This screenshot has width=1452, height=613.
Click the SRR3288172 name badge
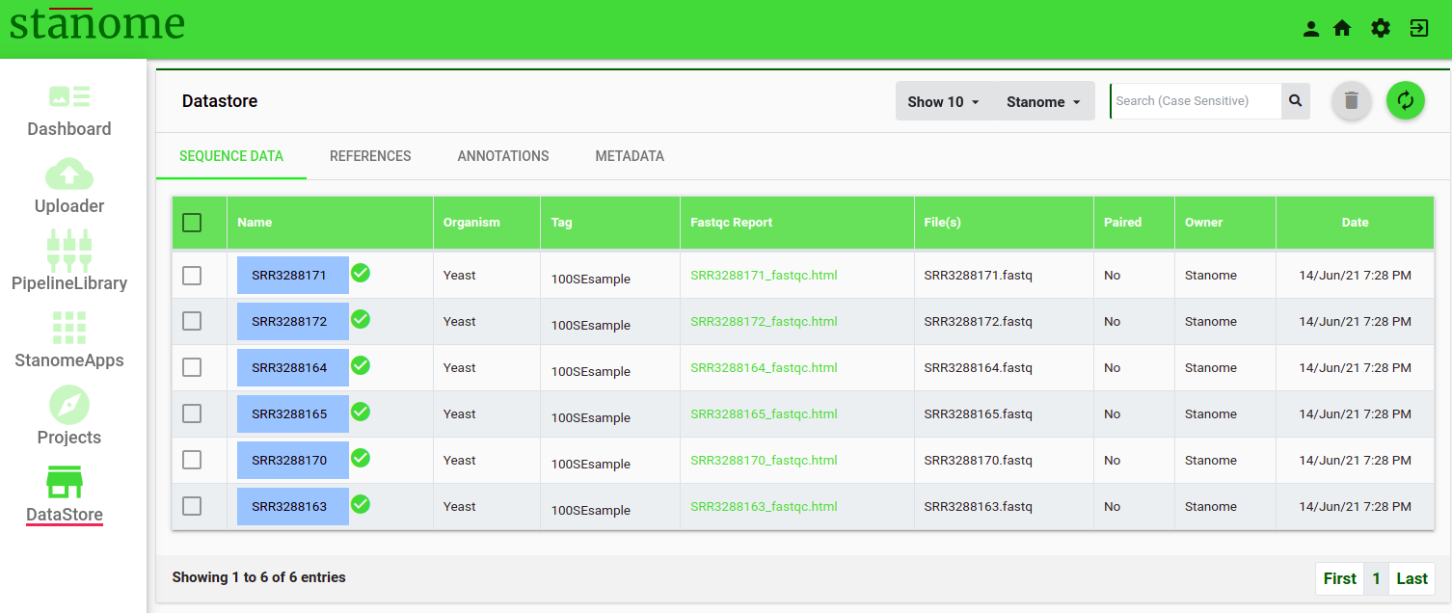pos(292,322)
